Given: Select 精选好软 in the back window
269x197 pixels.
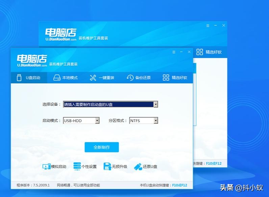Looking at the screenshot, I should point(209,52).
